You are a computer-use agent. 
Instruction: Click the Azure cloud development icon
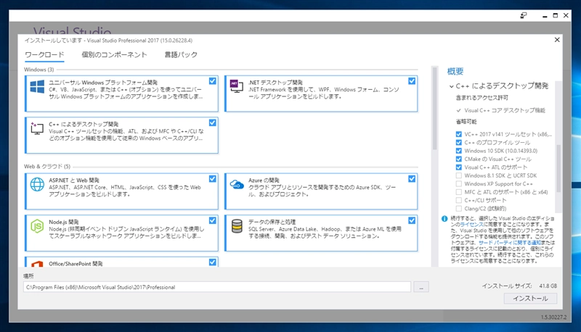point(237,183)
